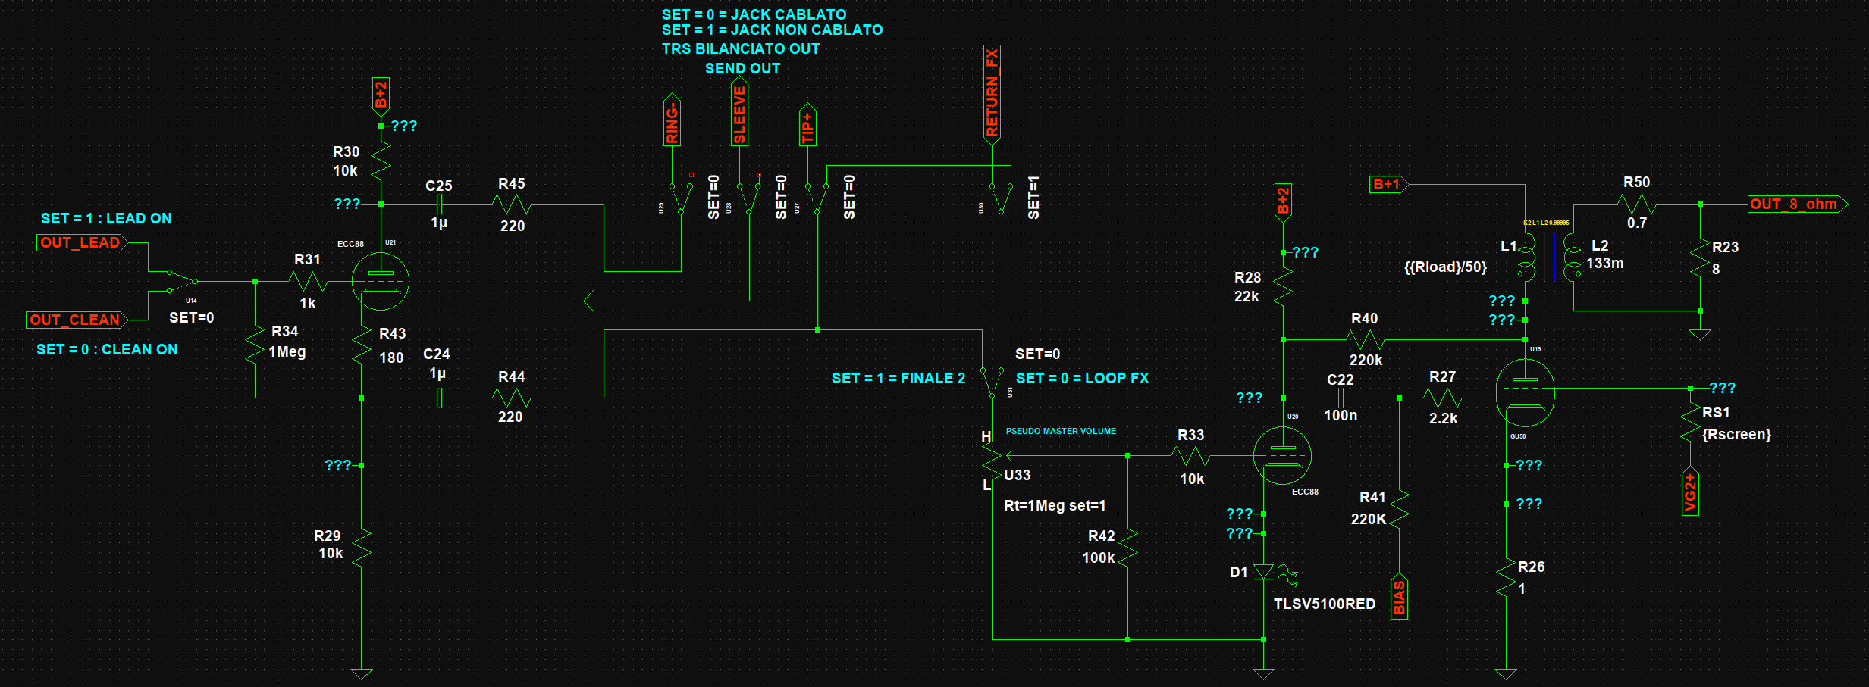Image resolution: width=1869 pixels, height=687 pixels.
Task: Click the R30 10k resistor symbol
Action: tap(380, 161)
